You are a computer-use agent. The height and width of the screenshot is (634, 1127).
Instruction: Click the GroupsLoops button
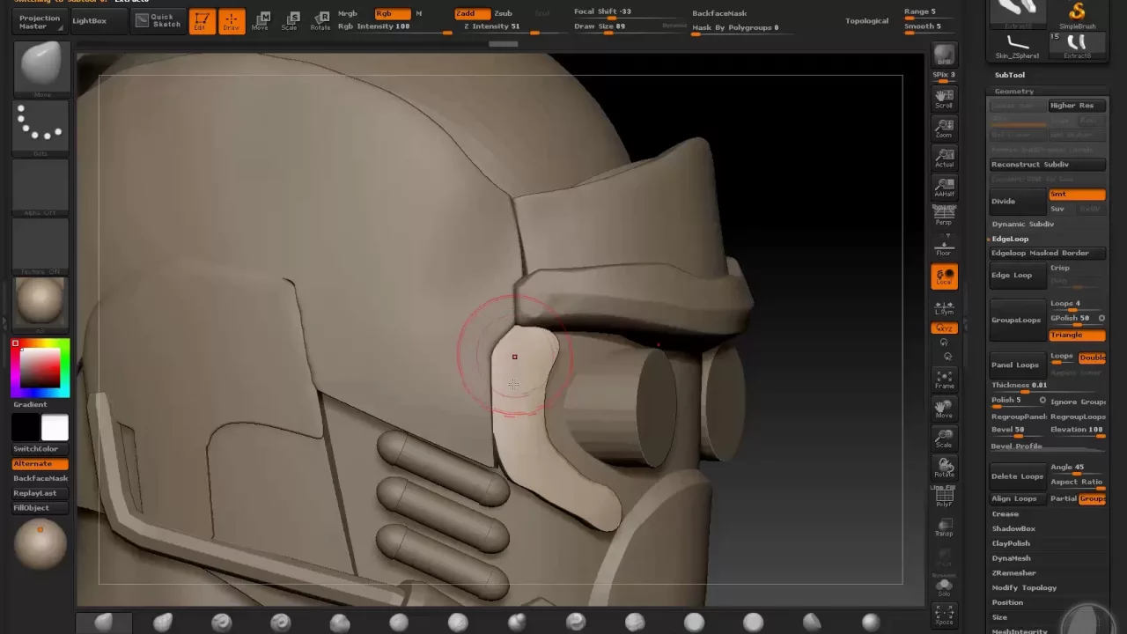pos(1018,320)
